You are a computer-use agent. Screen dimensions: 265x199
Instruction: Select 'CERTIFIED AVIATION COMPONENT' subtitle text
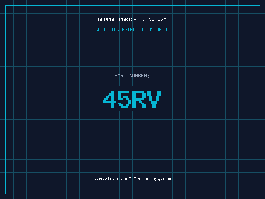pos(132,29)
